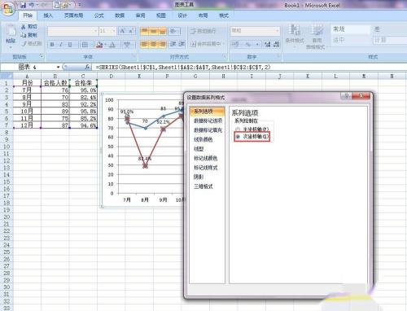Image resolution: width=407 pixels, height=311 pixels.
Task: Click the fill color paint bucket icon
Action: 99,45
